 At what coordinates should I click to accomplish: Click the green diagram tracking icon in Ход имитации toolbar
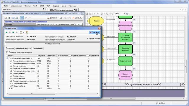[x=27, y=32]
